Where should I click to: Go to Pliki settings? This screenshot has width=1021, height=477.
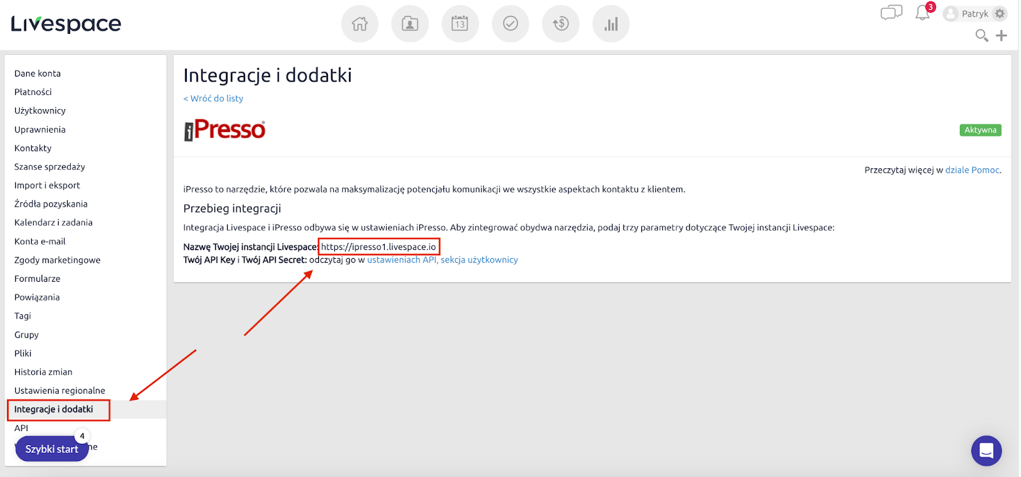pyautogui.click(x=23, y=353)
